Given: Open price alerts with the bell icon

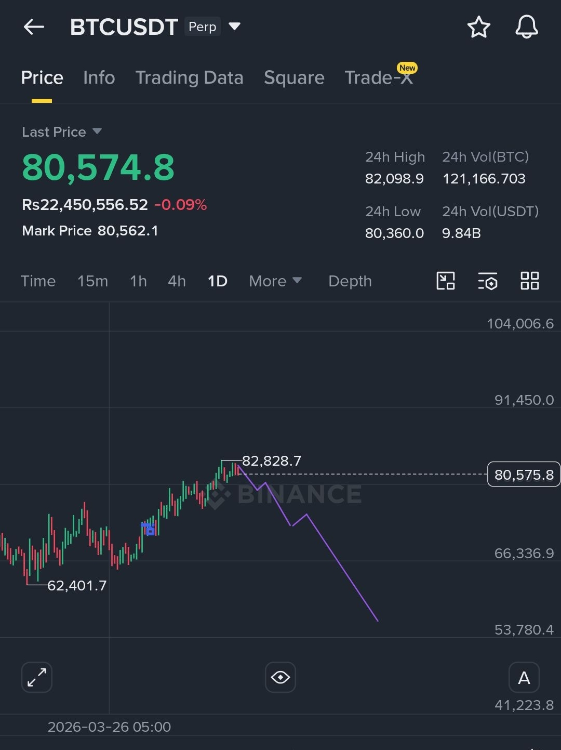Looking at the screenshot, I should 526,27.
